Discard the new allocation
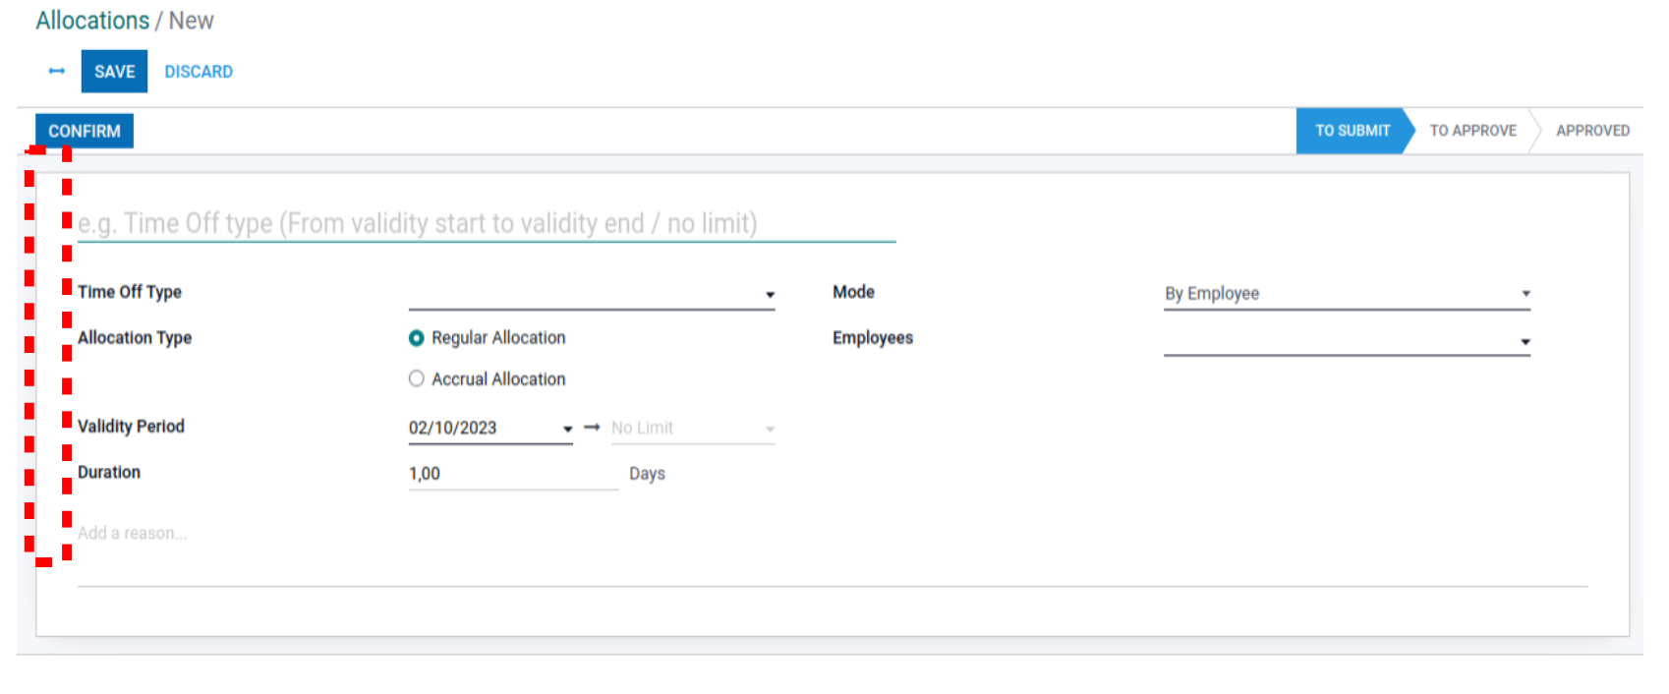 coord(199,72)
